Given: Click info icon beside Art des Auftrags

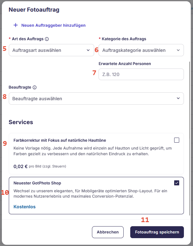Looking at the screenshot, I should coord(47,39).
